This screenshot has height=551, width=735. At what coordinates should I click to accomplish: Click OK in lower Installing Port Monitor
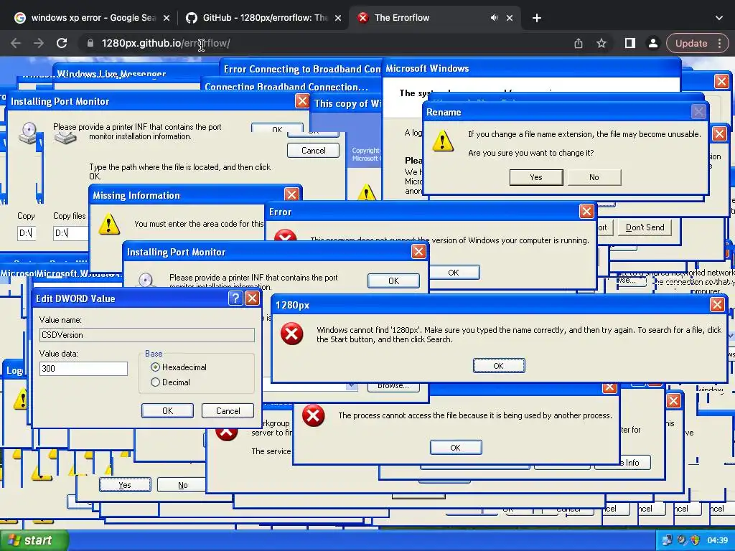[x=393, y=281]
